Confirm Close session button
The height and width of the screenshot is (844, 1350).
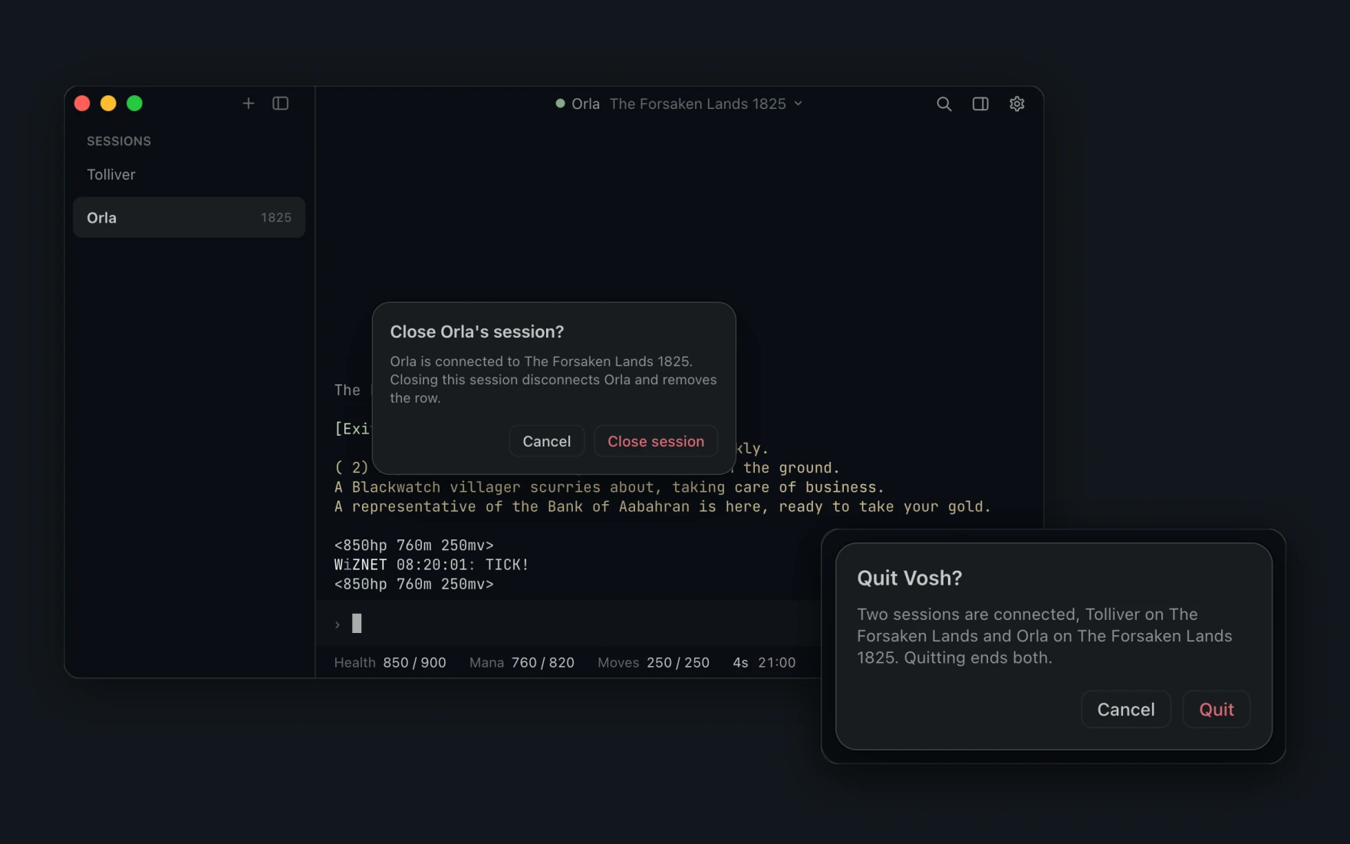(656, 441)
